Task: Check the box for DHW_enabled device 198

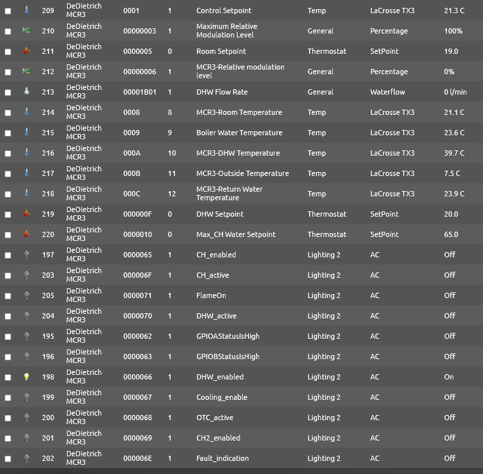Action: tap(8, 377)
